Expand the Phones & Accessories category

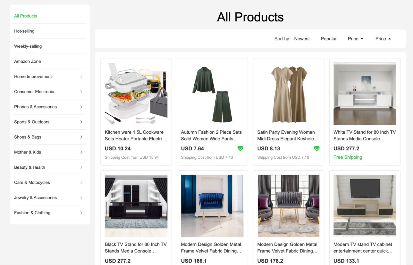(82, 107)
